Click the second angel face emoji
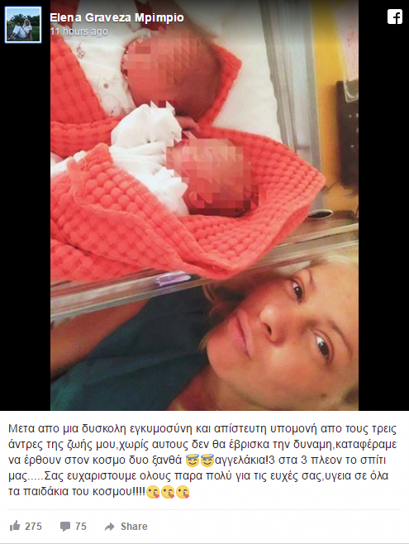The width and height of the screenshot is (409, 544). [207, 460]
